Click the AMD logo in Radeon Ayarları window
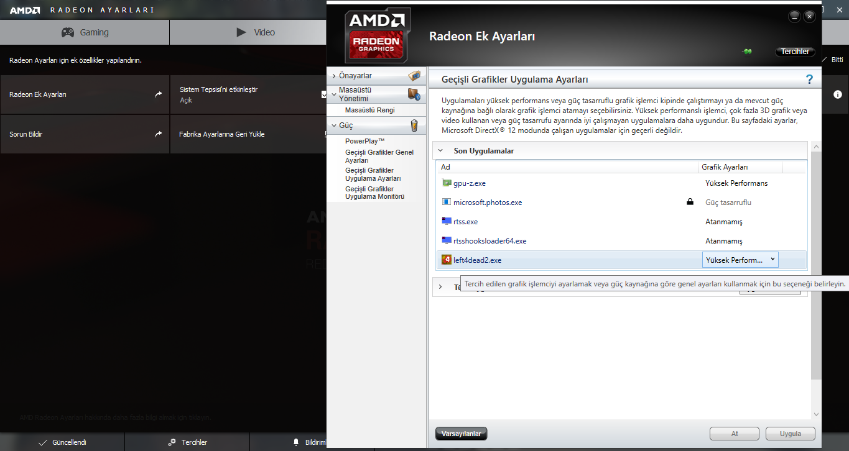The width and height of the screenshot is (849, 451). coord(25,10)
